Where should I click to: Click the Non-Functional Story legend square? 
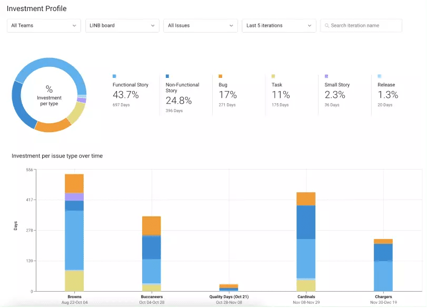(x=167, y=76)
